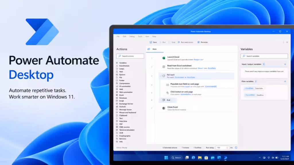Click the Excel category icon in Actions
This screenshot has height=165, width=294.
coord(117,95)
